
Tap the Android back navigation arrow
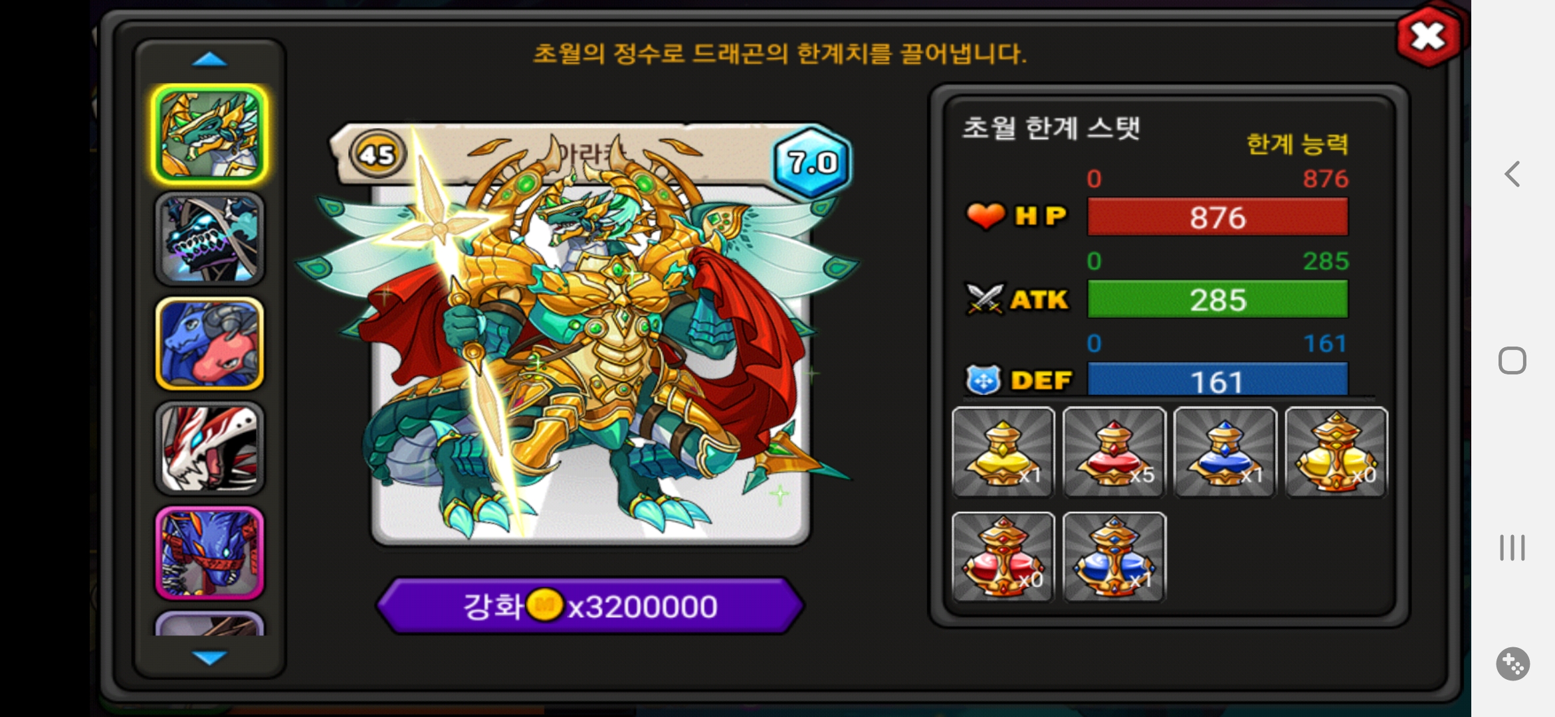1512,174
